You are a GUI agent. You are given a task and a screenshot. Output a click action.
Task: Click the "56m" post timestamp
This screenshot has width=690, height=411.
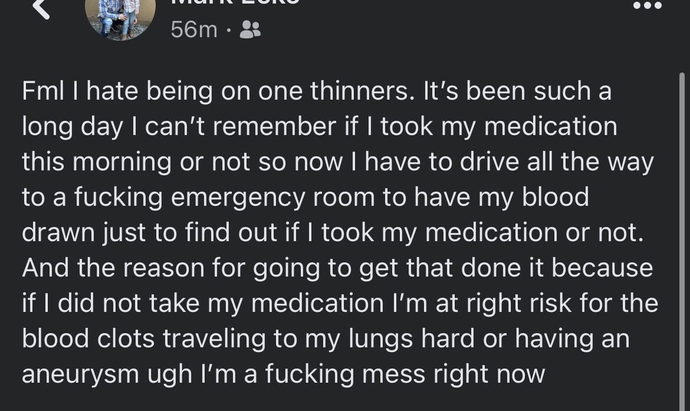point(194,29)
